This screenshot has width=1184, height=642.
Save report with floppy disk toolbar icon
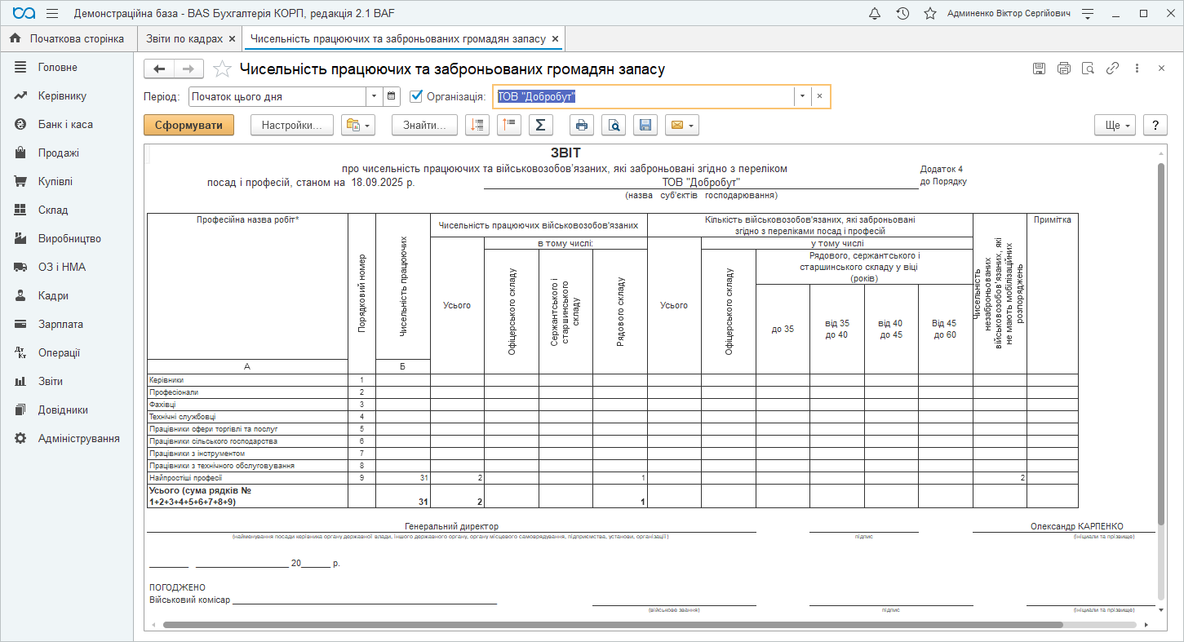[645, 125]
